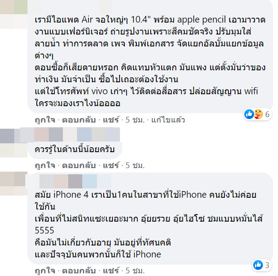This screenshot has height=276, width=278.
Task: Open the blurred commenter name above iPhone 4 comment
Action: 75,181
